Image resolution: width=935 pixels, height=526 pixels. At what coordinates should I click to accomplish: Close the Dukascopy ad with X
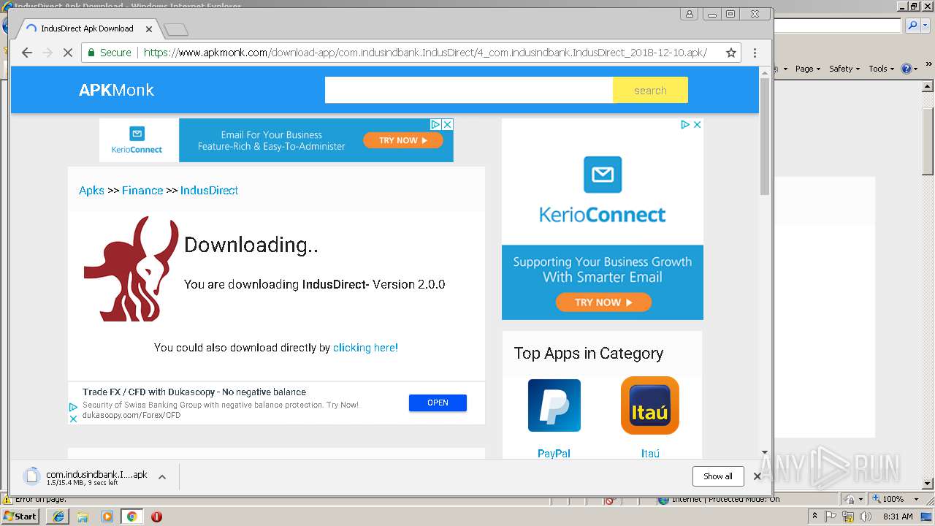(73, 419)
